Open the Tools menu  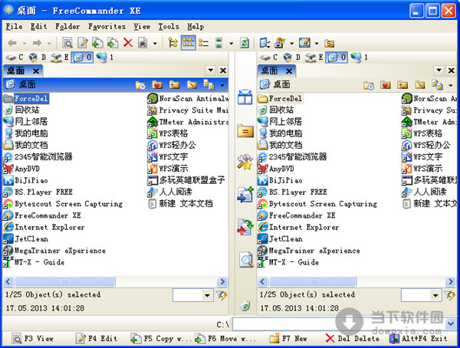(168, 26)
